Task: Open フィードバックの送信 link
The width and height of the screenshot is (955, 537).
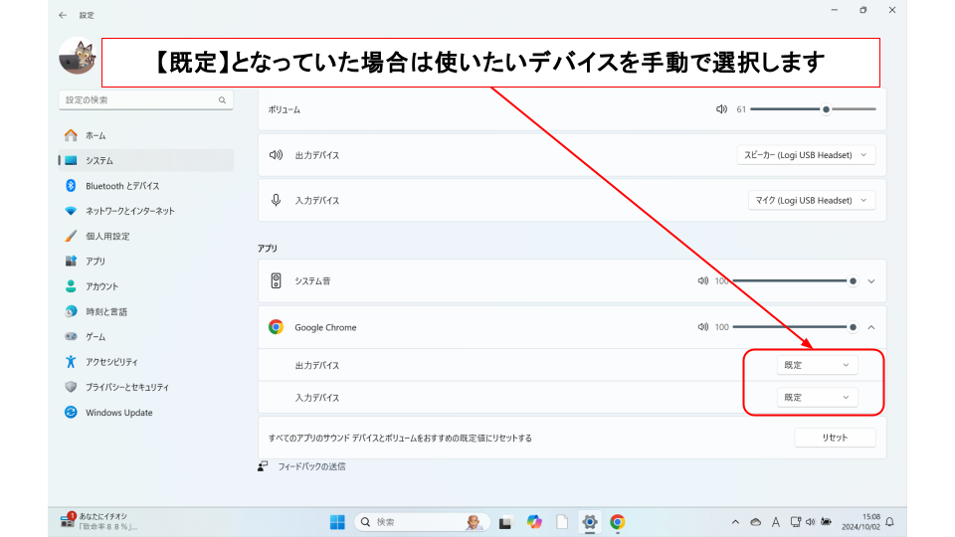Action: click(311, 466)
